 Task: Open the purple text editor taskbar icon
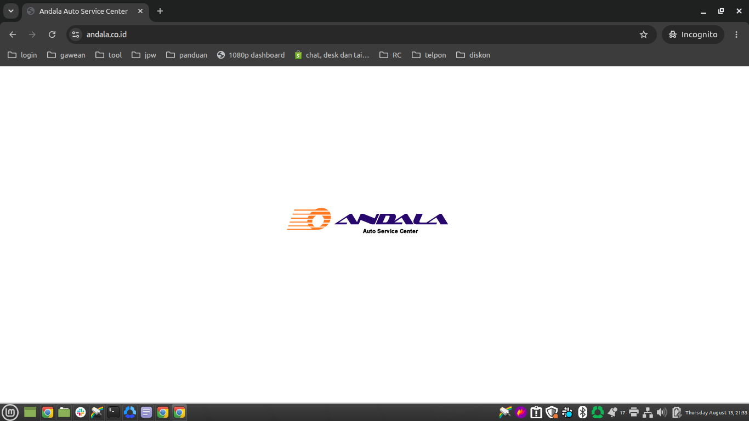click(146, 412)
